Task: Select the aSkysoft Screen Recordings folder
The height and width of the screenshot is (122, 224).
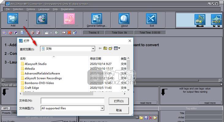Action: coord(43,78)
